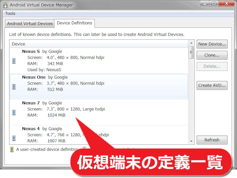The width and height of the screenshot is (237, 178).
Task: Click the phone icon beside Nexus 4
Action: click(14, 138)
